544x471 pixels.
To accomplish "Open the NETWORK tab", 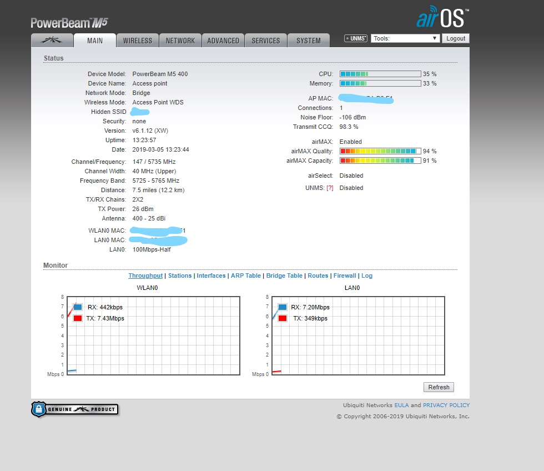I will pyautogui.click(x=180, y=41).
